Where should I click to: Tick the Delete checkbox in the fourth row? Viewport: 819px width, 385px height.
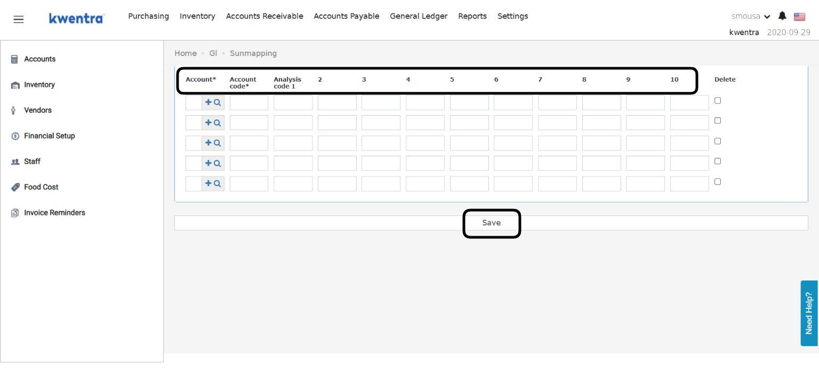click(718, 161)
